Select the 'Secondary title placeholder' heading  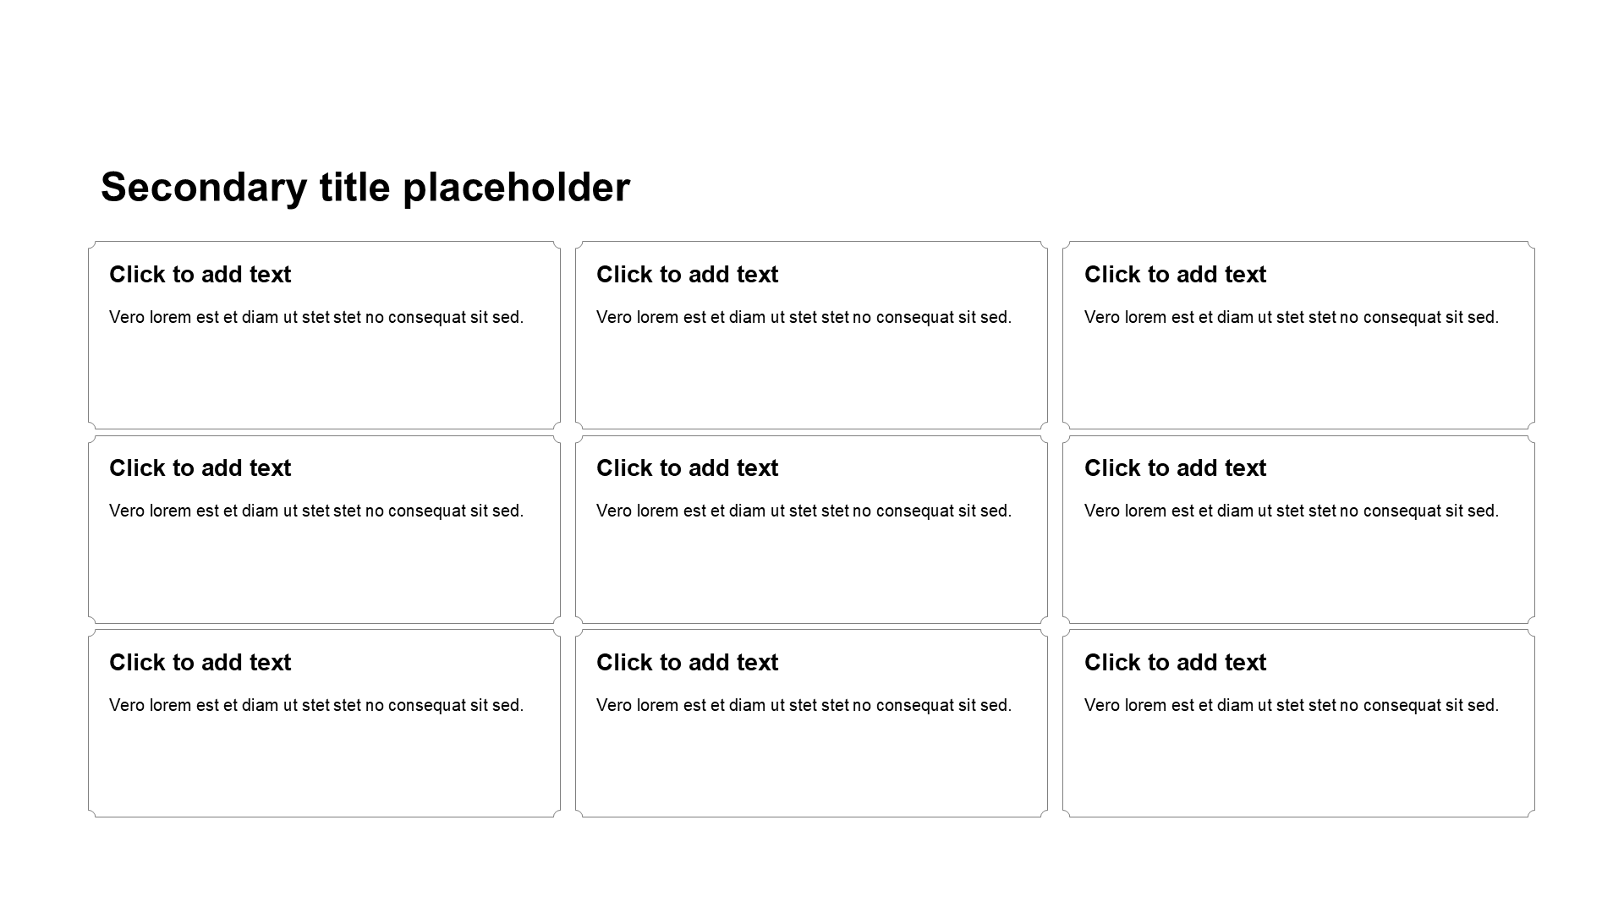pos(365,188)
